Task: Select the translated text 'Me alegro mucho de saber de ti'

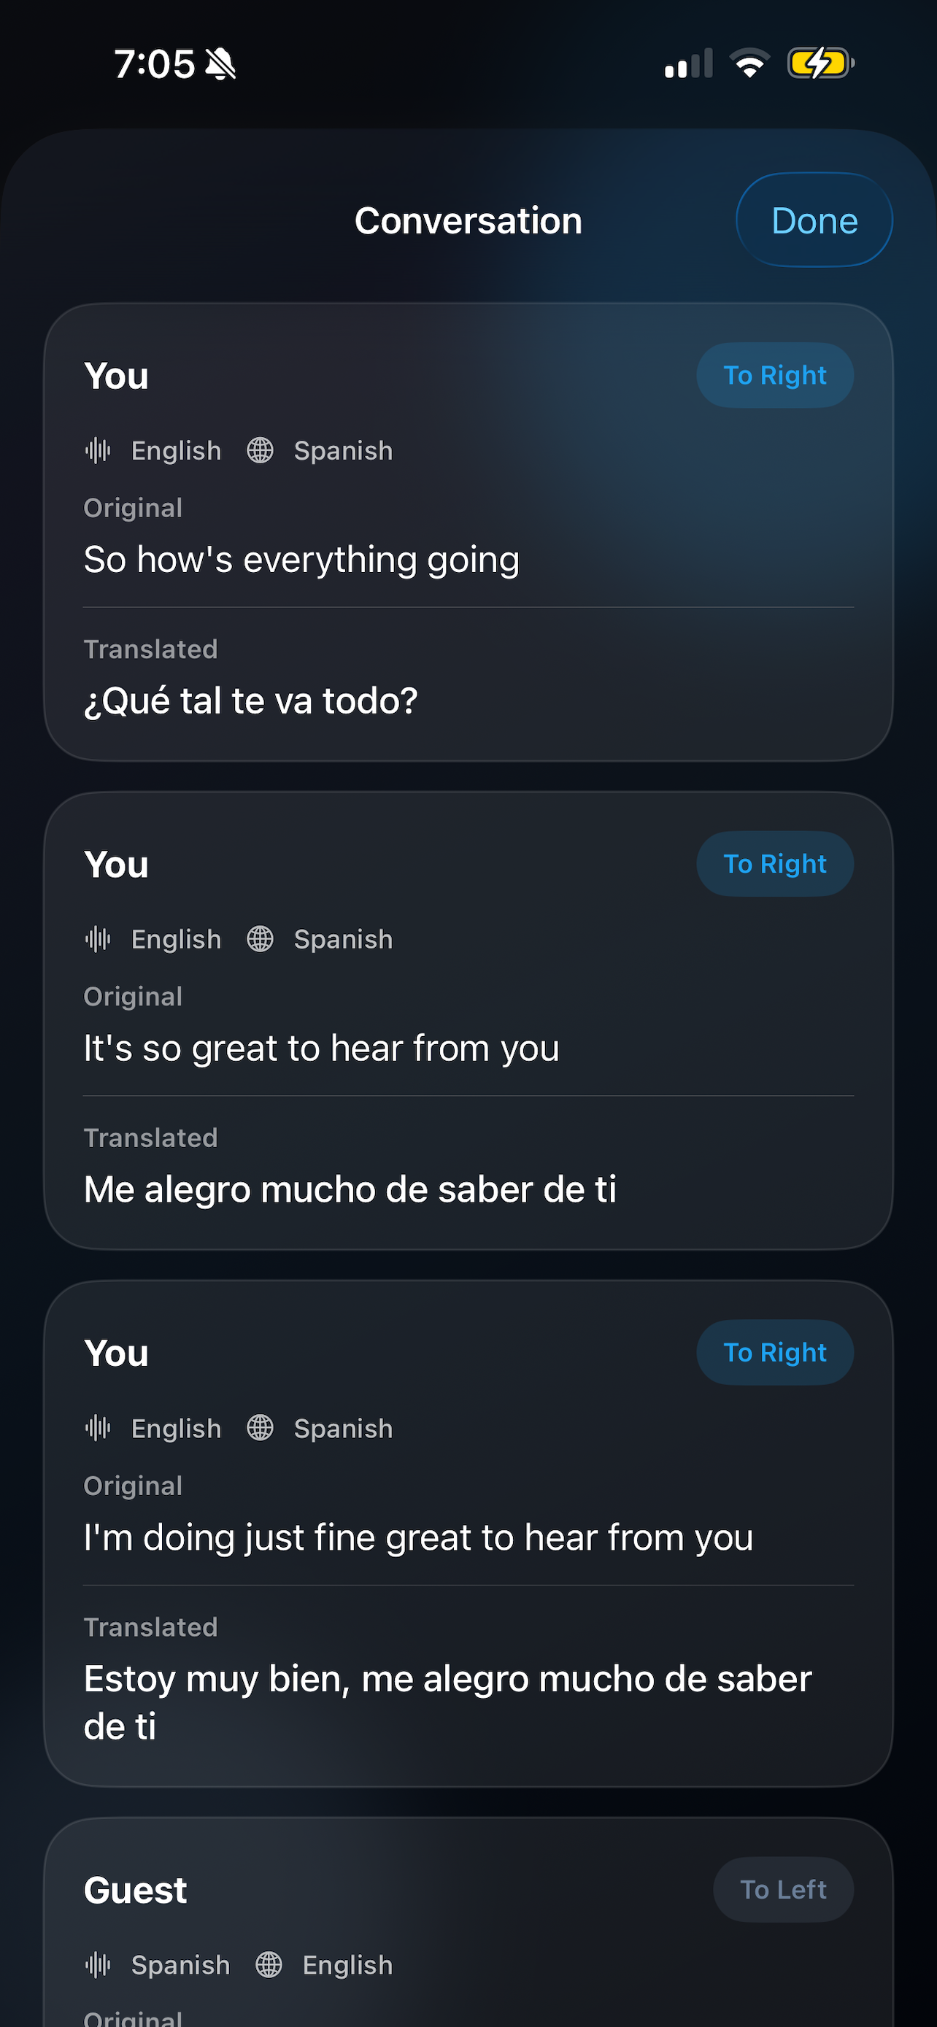Action: (x=351, y=1189)
